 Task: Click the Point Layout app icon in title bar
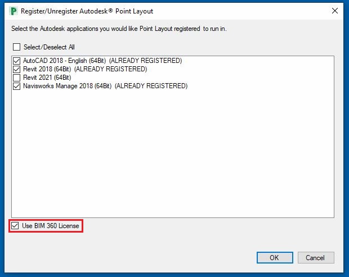(x=14, y=11)
